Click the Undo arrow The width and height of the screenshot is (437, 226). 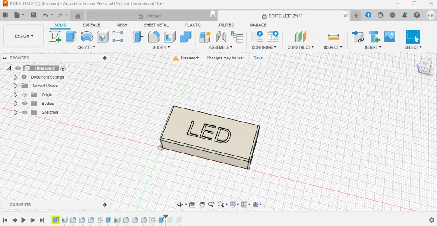coord(46,15)
